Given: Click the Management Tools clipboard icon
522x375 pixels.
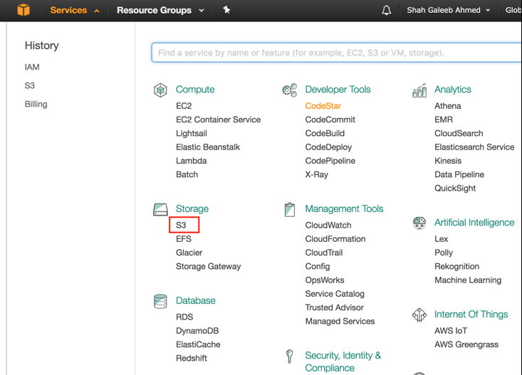Looking at the screenshot, I should coord(290,210).
